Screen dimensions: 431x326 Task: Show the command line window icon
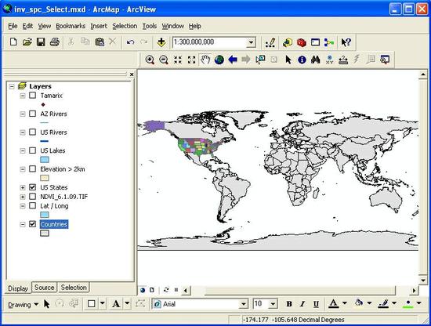pyautogui.click(x=315, y=42)
